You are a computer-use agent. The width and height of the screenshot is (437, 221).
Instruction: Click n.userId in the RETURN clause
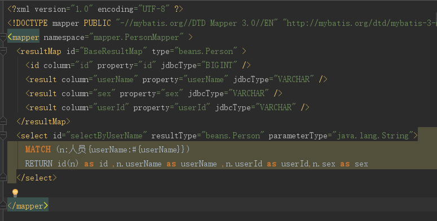pyautogui.click(x=244, y=164)
